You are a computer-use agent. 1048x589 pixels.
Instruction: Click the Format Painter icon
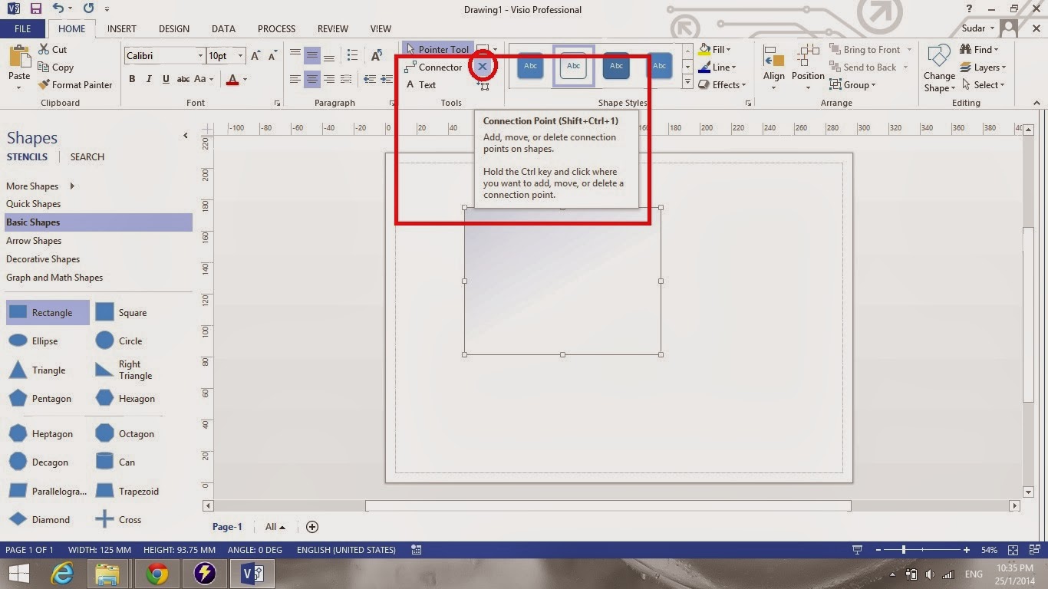44,84
